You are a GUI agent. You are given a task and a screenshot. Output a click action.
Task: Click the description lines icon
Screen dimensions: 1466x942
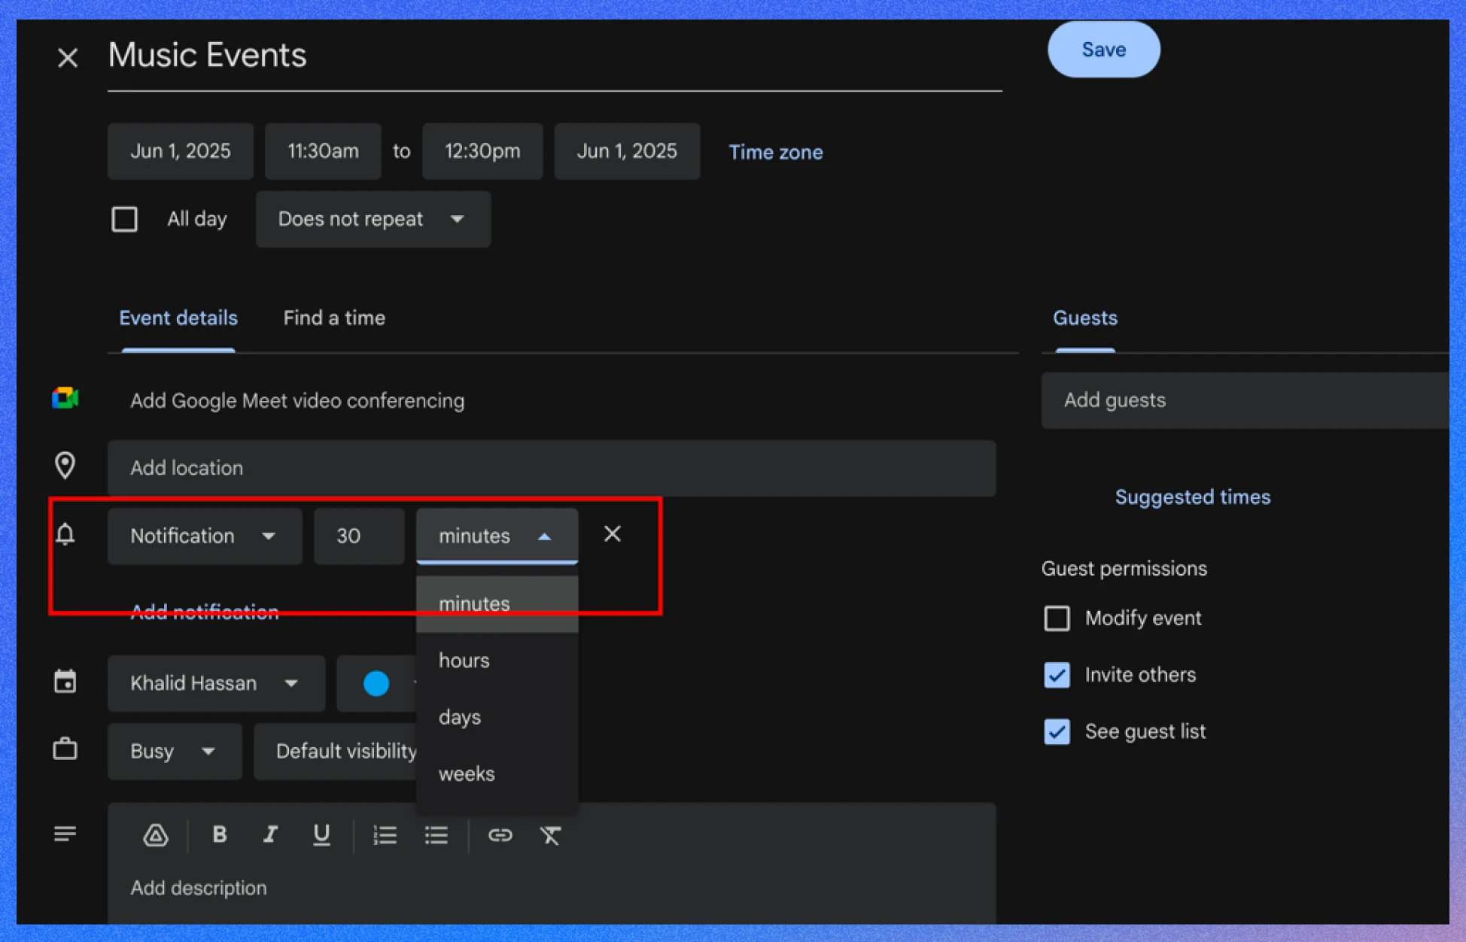65,834
